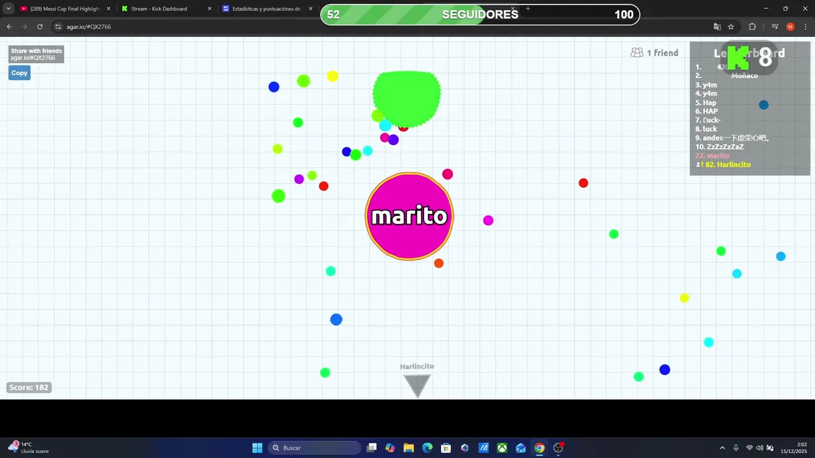Image resolution: width=815 pixels, height=458 pixels.
Task: Open the weather widget showing 14°C
Action: click(29, 448)
